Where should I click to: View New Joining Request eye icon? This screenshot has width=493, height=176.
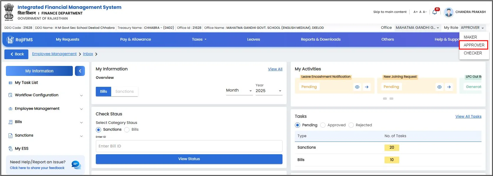tap(439, 87)
